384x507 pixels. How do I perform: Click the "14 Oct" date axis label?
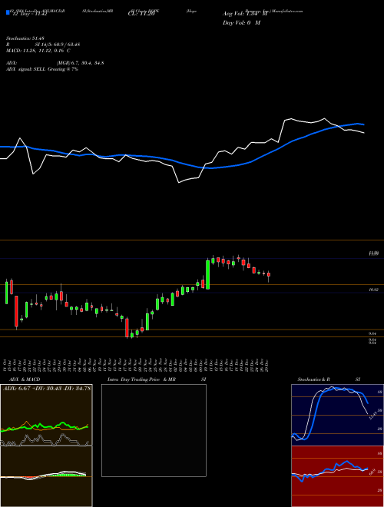pos(6,364)
